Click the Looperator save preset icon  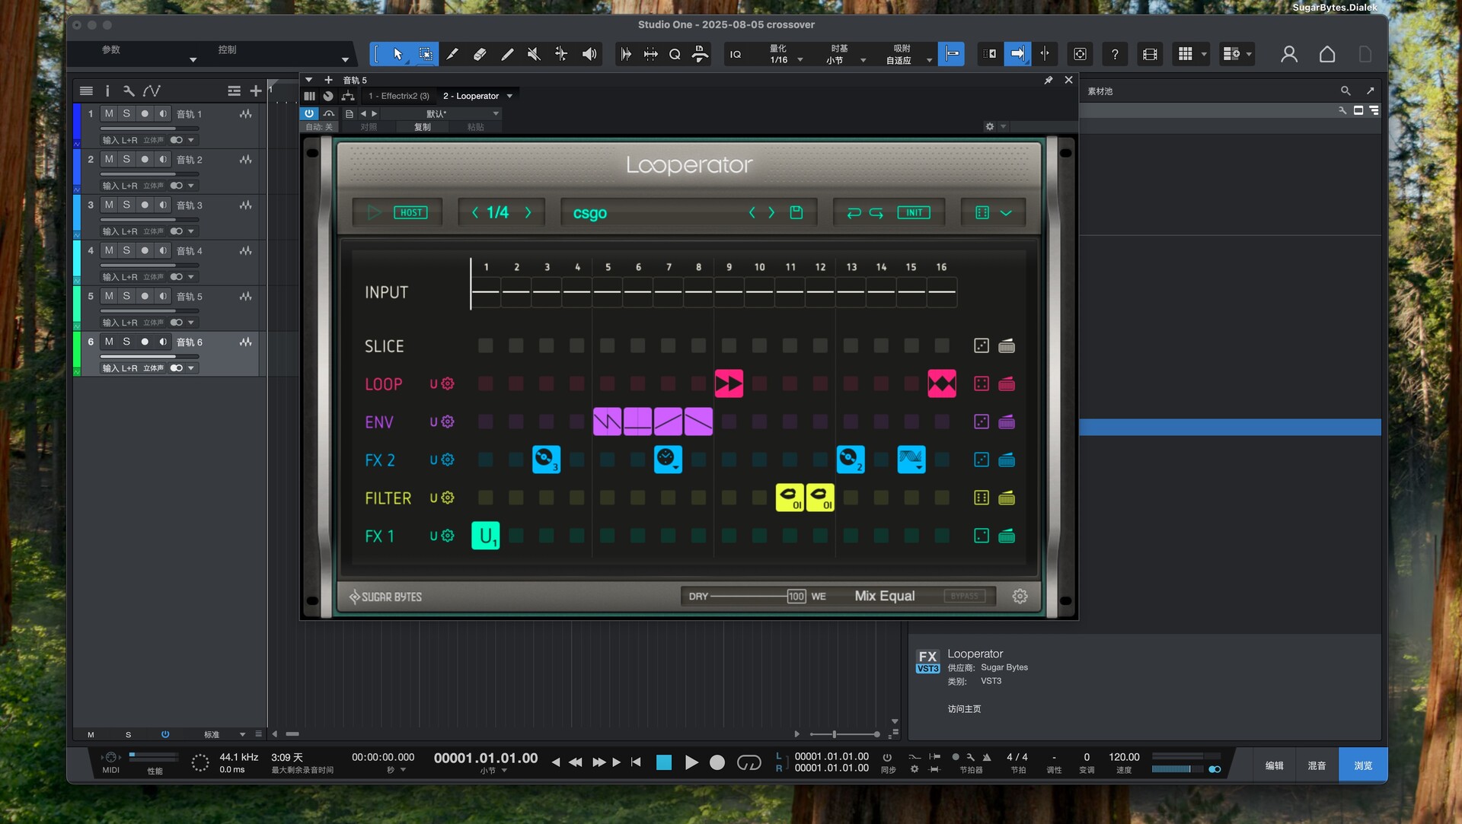click(x=796, y=212)
